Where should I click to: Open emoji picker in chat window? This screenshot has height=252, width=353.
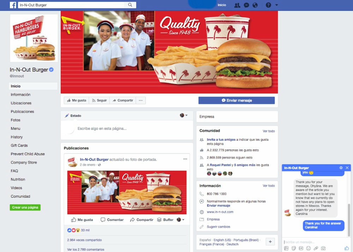click(309, 248)
